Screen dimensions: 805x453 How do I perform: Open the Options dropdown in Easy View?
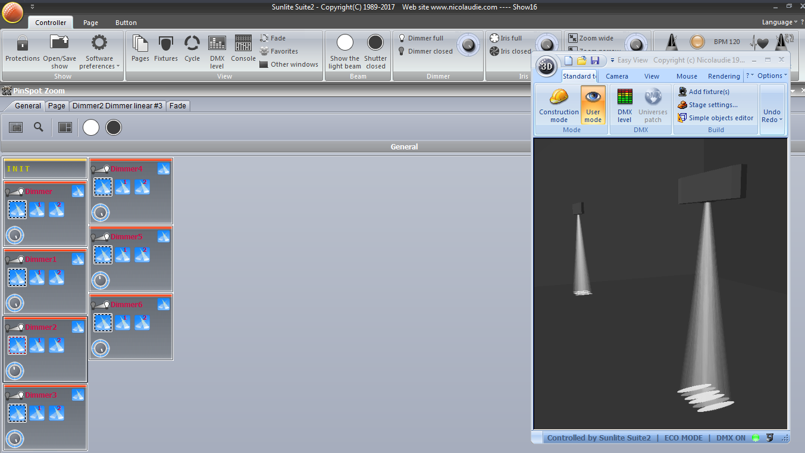click(772, 76)
